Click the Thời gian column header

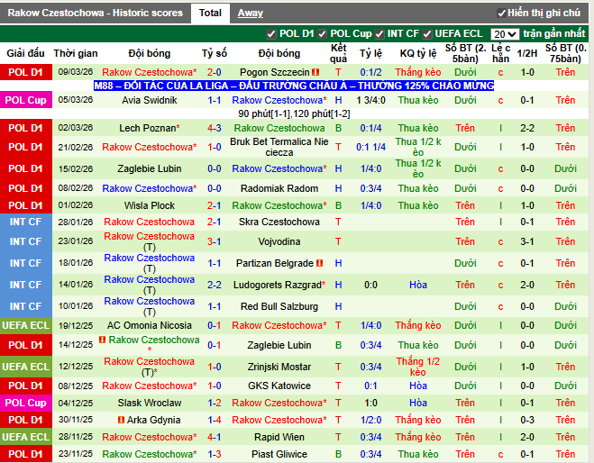click(x=76, y=53)
